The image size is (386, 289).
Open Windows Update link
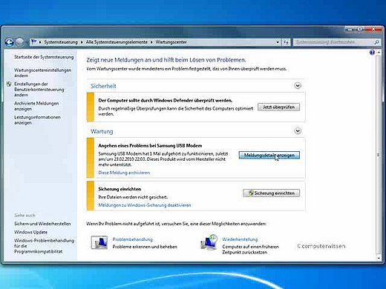[30, 232]
